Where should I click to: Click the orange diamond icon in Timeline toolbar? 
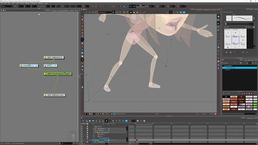tap(141, 121)
